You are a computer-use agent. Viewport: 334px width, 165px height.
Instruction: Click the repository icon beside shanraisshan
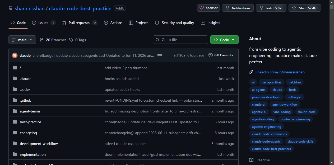11,8
